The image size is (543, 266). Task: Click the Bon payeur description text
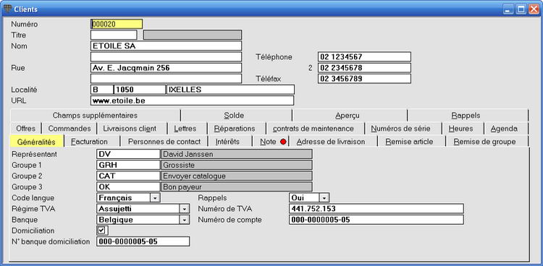(x=182, y=187)
